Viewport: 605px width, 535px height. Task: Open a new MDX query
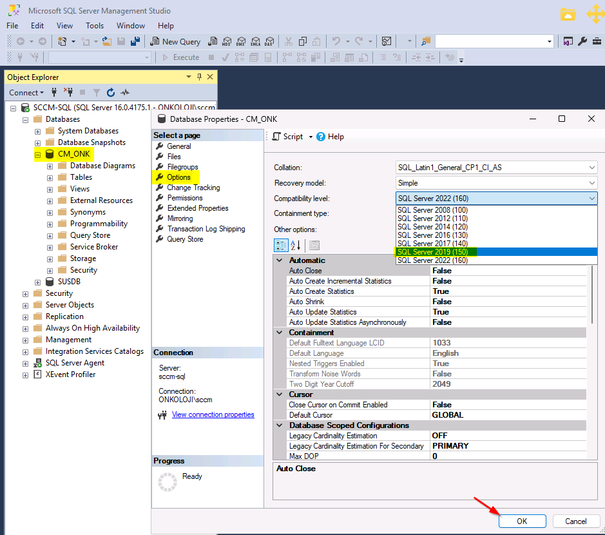[x=227, y=41]
